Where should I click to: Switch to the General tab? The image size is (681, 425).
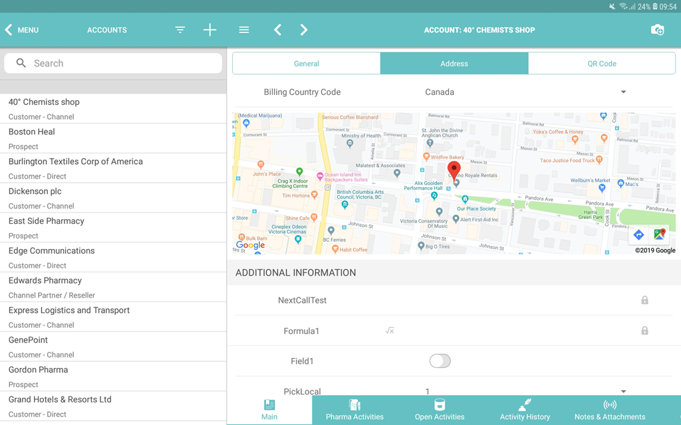pos(307,64)
